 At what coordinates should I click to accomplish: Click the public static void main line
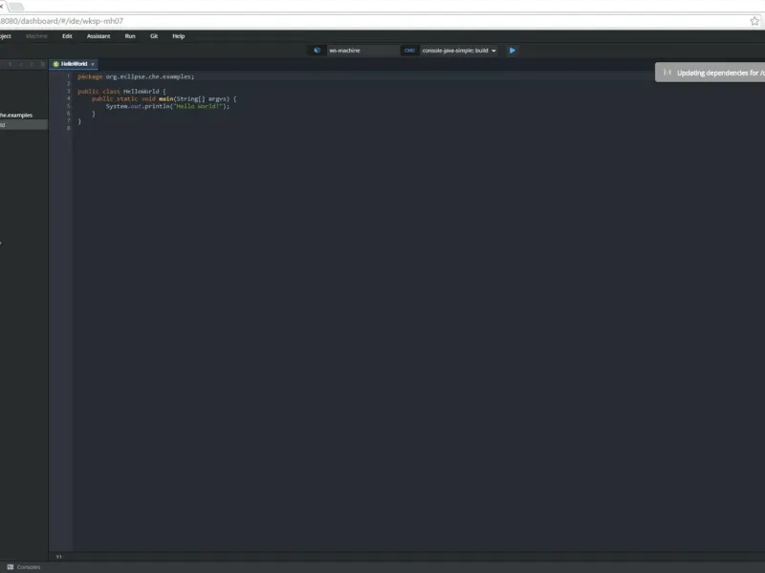pos(164,98)
